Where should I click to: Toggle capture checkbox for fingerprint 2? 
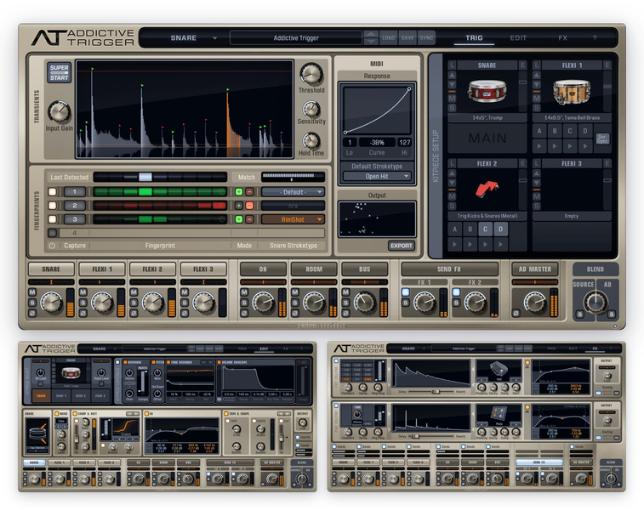pos(53,206)
